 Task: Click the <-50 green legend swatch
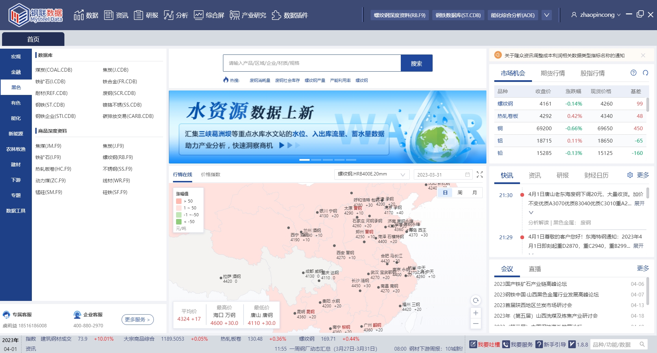coord(178,222)
